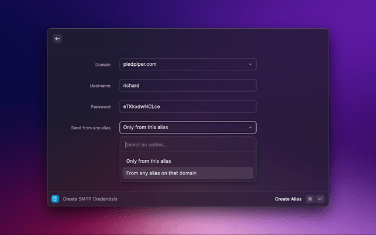This screenshot has height=235, width=376.
Task: Focus the "Select an option..." search box
Action: click(x=187, y=145)
